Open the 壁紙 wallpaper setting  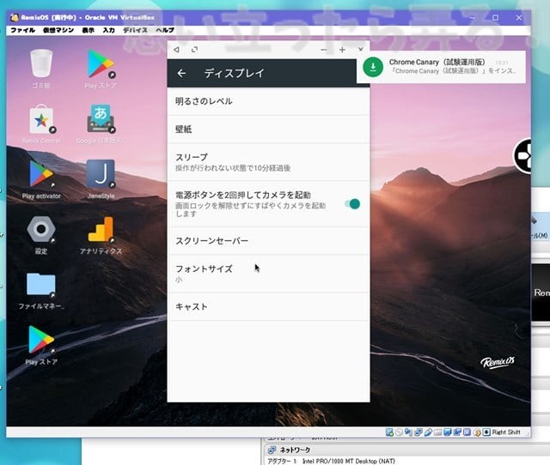point(268,130)
